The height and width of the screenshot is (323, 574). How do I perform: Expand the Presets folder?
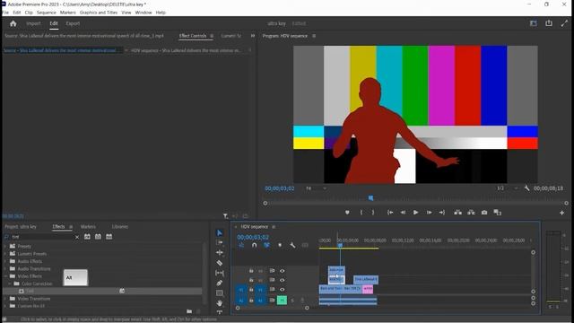tap(5, 247)
